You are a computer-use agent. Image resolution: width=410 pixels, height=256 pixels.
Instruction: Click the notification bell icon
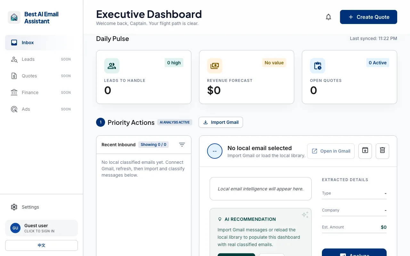click(328, 17)
